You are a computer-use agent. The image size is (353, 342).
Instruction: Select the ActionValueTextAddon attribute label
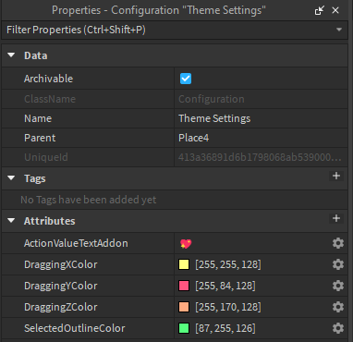(x=76, y=243)
